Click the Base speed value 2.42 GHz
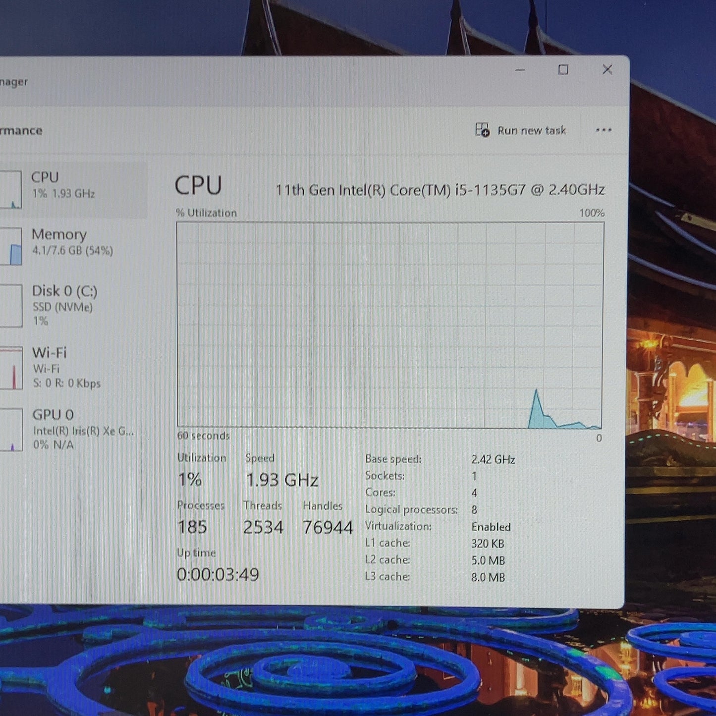716x716 pixels. [493, 460]
